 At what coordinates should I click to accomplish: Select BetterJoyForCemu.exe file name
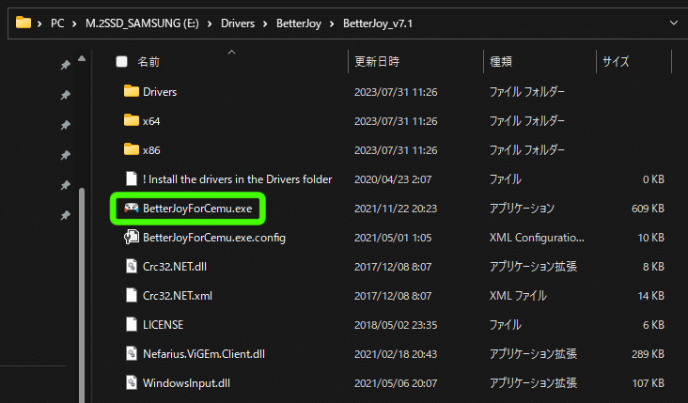pyautogui.click(x=197, y=209)
